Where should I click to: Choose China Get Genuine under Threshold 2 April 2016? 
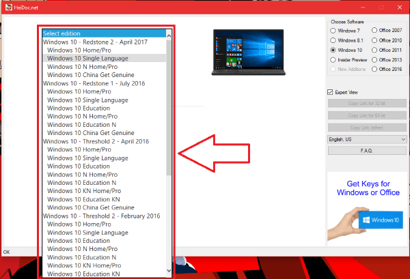[x=104, y=207]
